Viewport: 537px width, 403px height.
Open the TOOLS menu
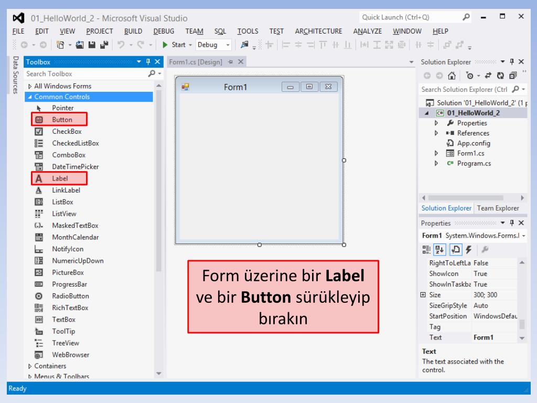[248, 31]
